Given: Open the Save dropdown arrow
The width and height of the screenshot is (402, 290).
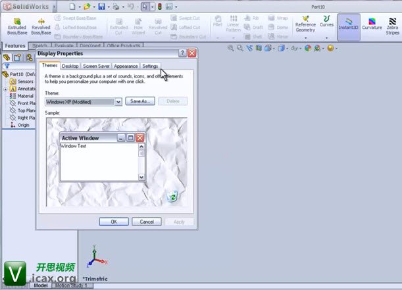Looking at the screenshot, I should 109,7.
